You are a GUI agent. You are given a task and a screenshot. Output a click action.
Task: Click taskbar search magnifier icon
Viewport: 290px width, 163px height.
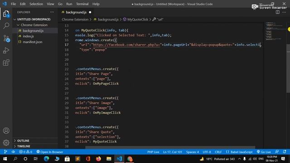pyautogui.click(x=15, y=159)
